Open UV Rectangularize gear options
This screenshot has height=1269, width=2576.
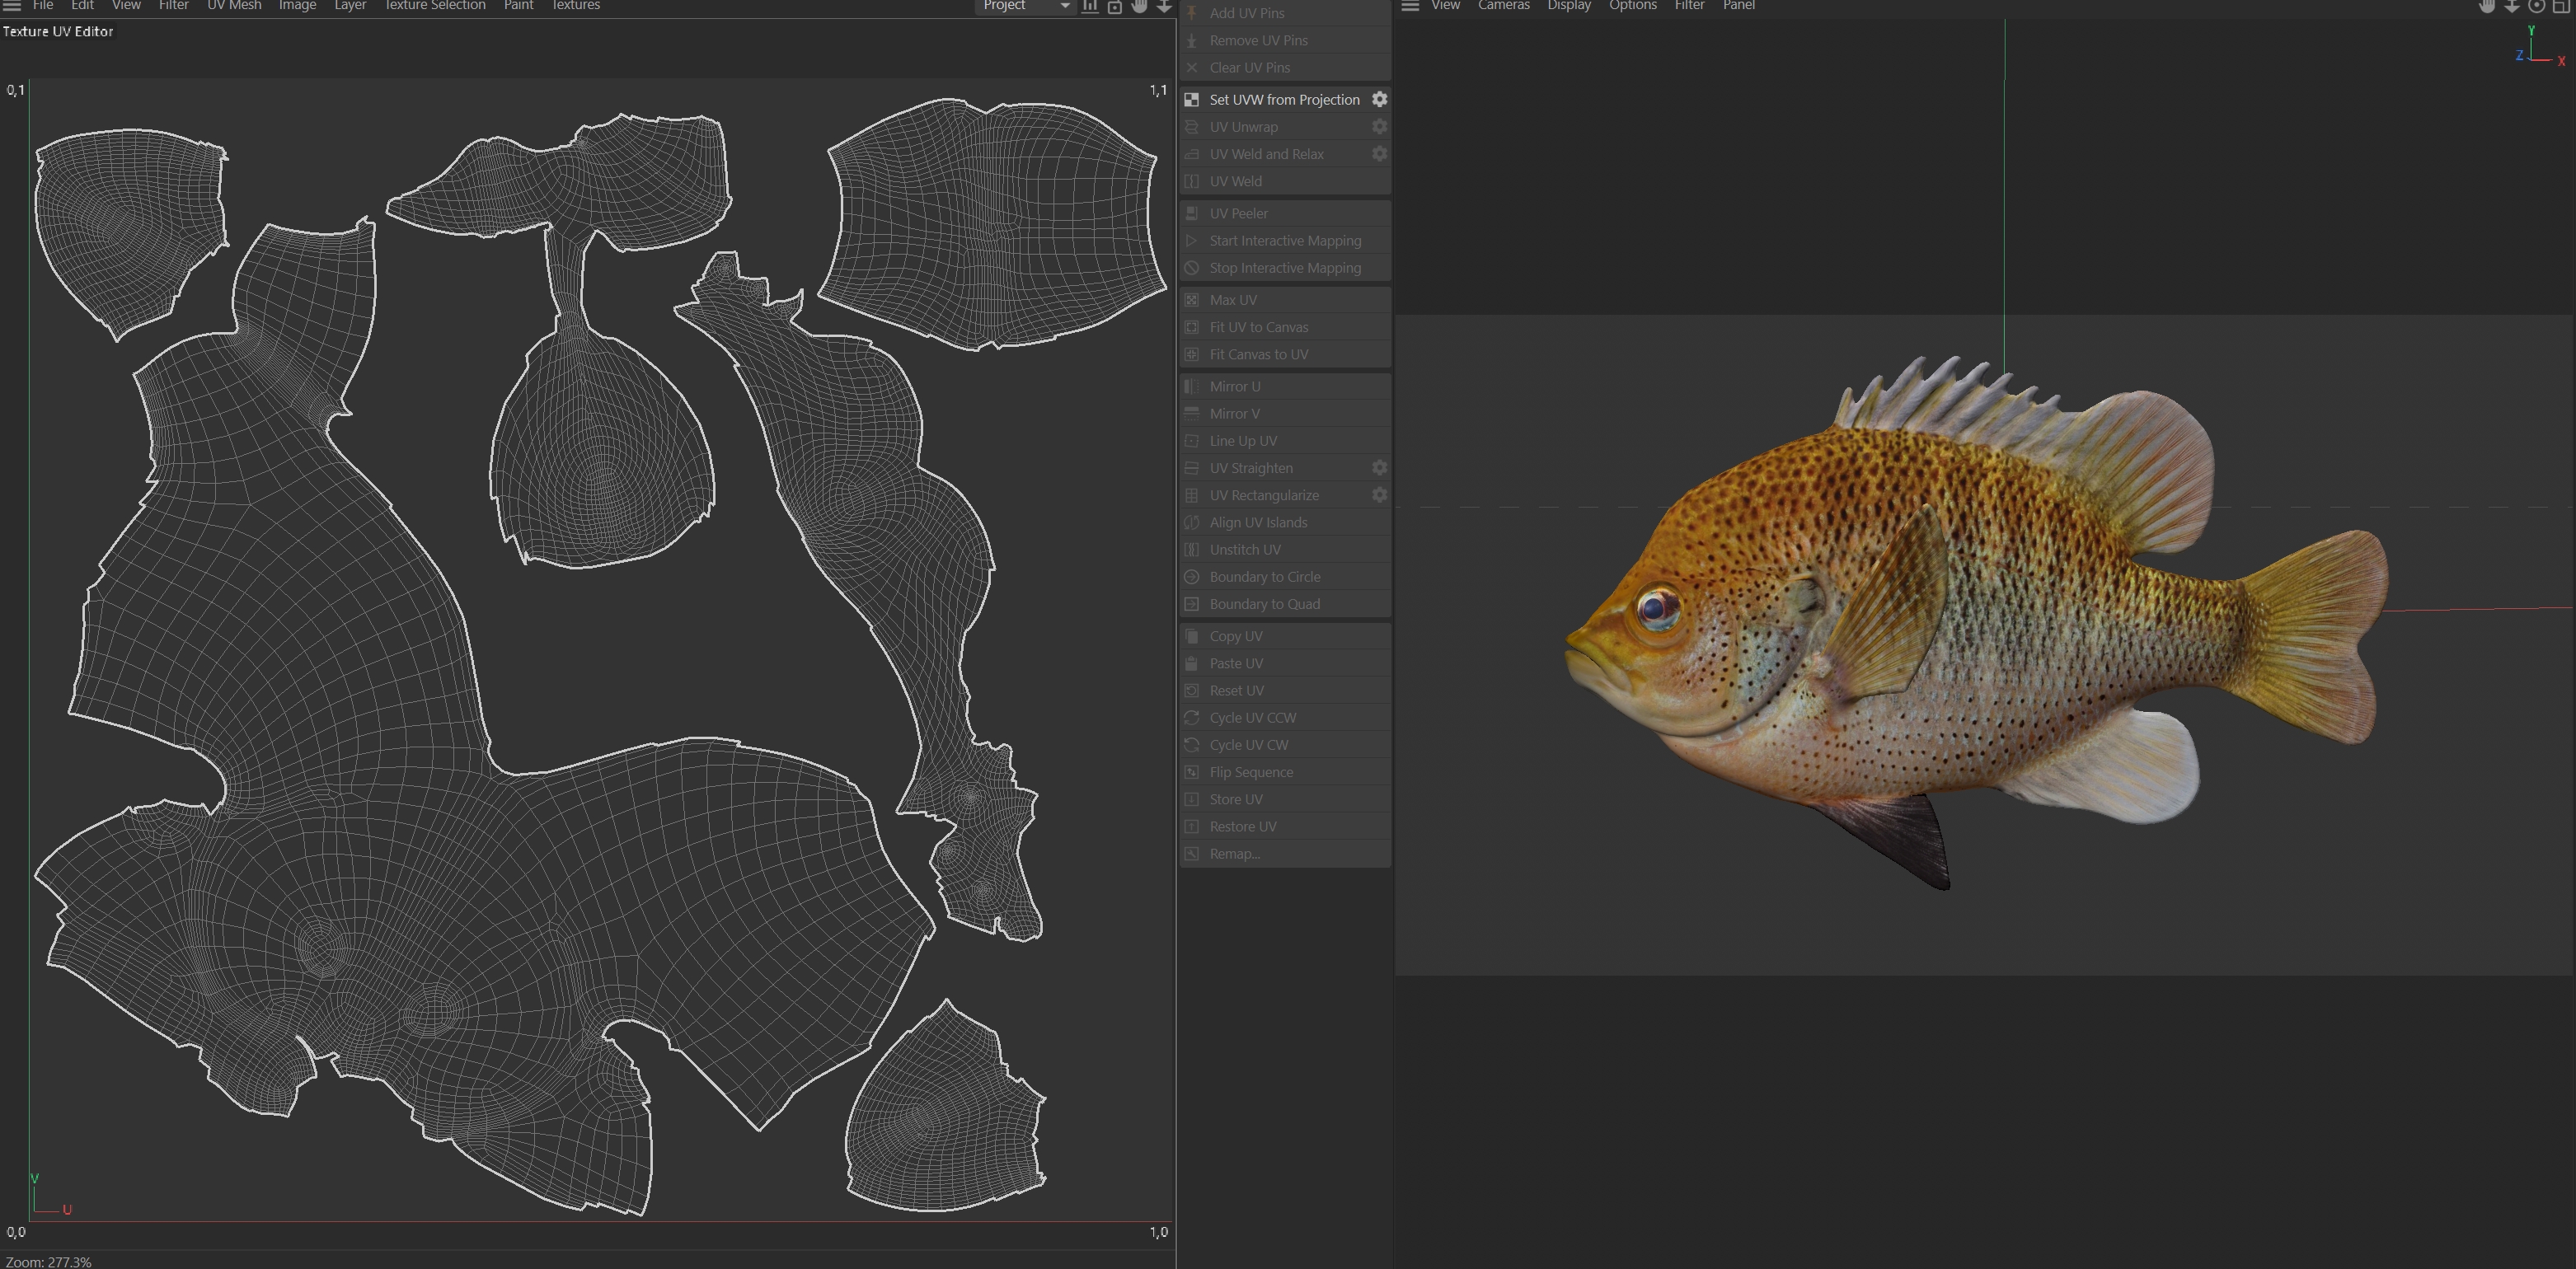(1379, 494)
